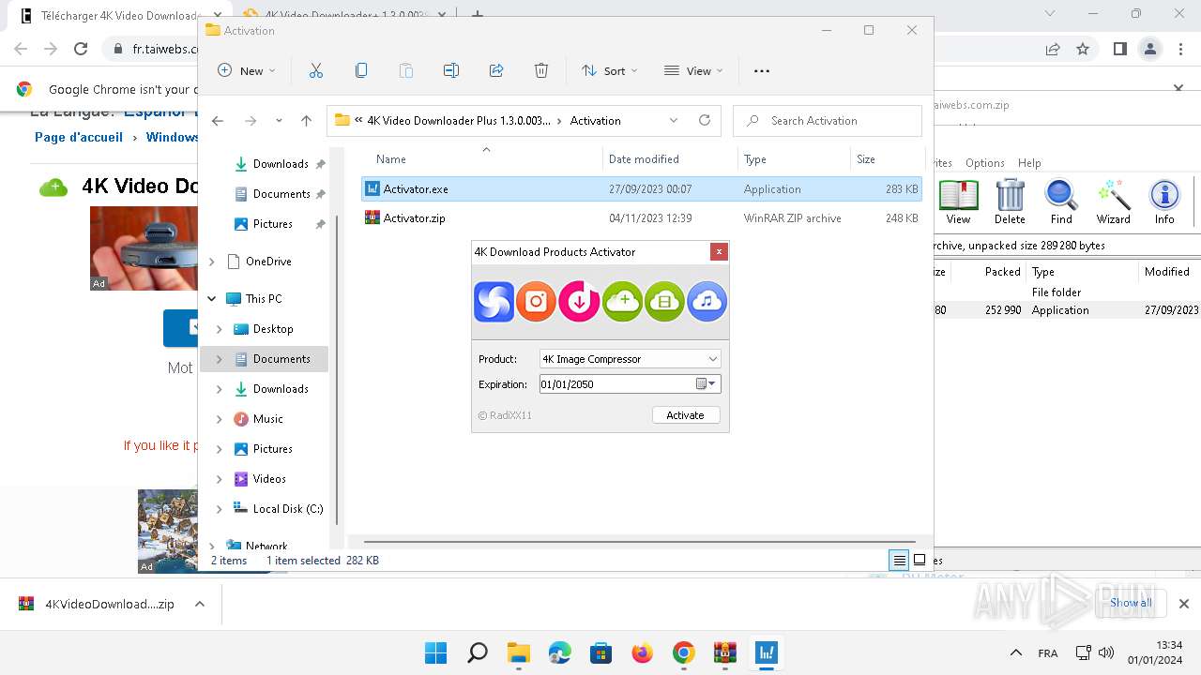
Task: Open the New dropdown in Explorer
Action: pos(247,70)
